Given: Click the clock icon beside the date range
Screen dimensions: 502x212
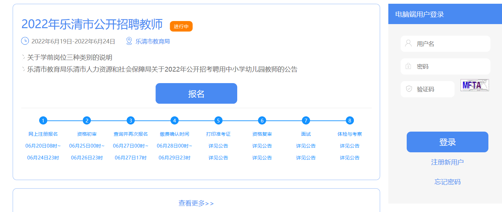Looking at the screenshot, I should (x=25, y=41).
